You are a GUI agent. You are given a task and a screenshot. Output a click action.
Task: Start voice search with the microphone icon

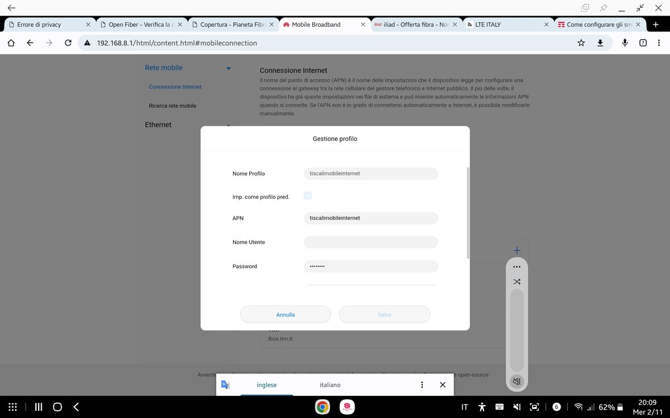coord(625,43)
